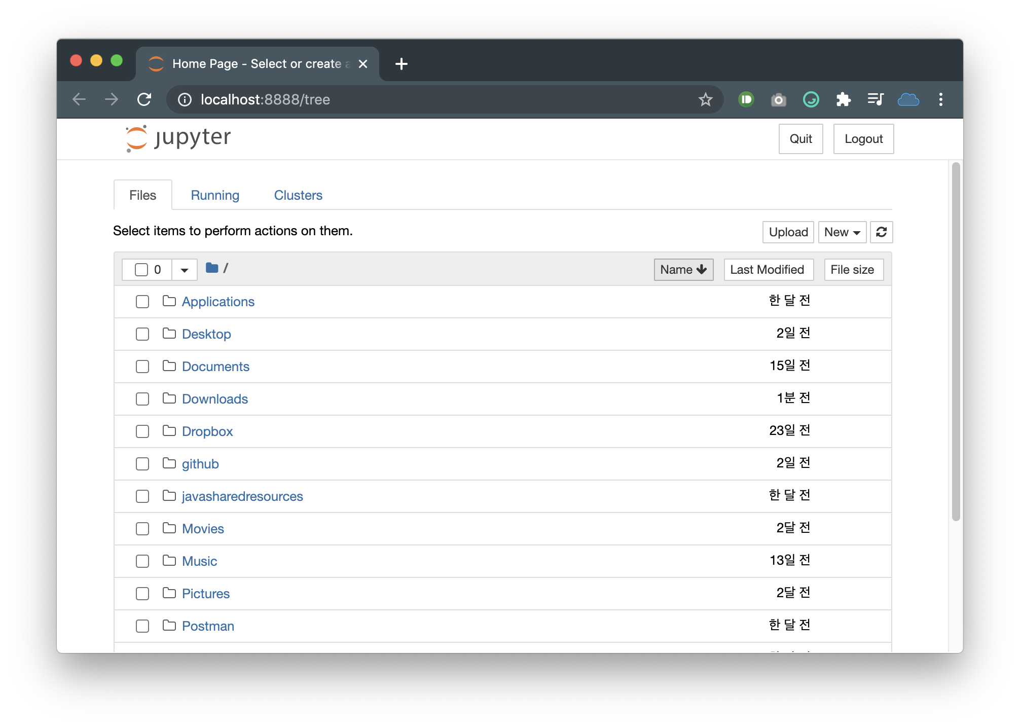
Task: Switch to the Running tab
Action: [x=215, y=195]
